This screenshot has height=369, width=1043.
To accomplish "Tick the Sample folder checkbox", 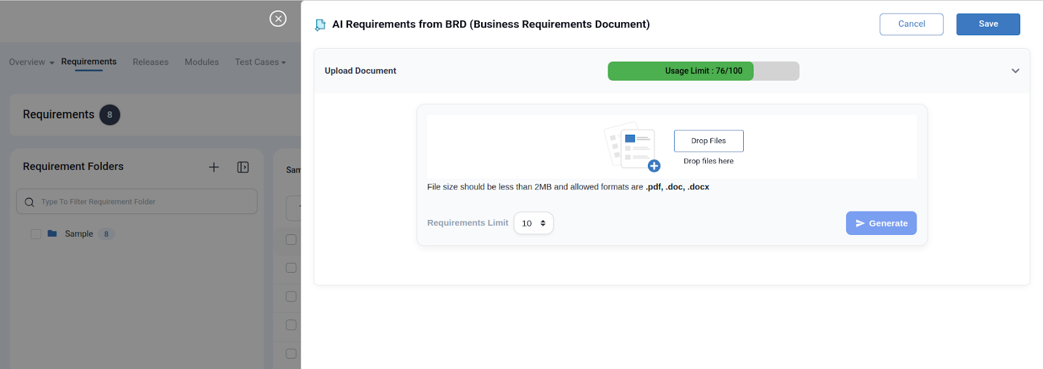I will pos(36,234).
